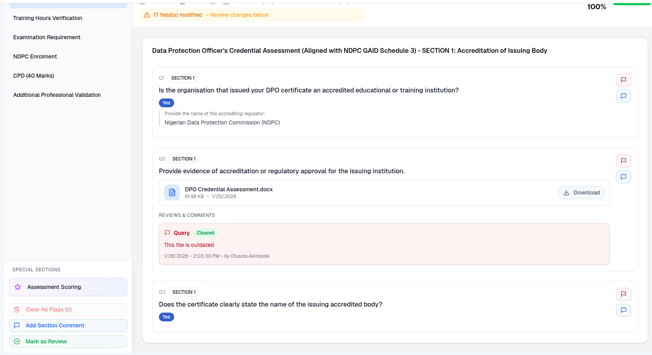Open Training Hours Verification section
Viewport: 652px width, 355px height.
pos(48,18)
